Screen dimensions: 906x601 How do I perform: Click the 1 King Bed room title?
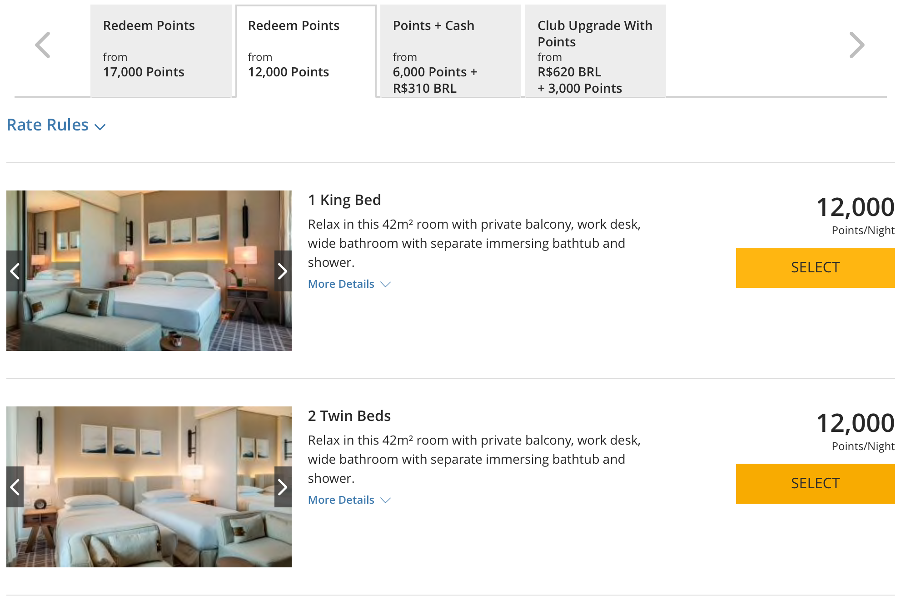point(344,200)
